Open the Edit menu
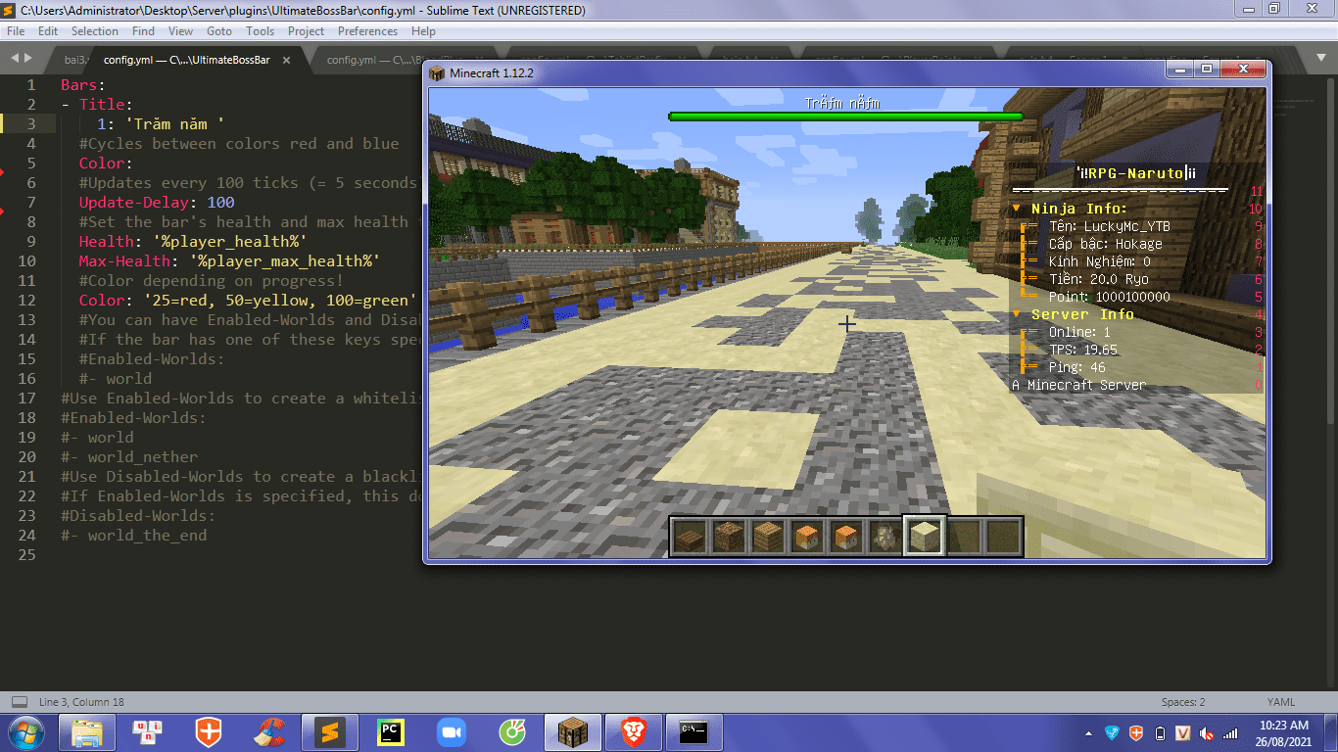The image size is (1338, 752). pos(48,31)
